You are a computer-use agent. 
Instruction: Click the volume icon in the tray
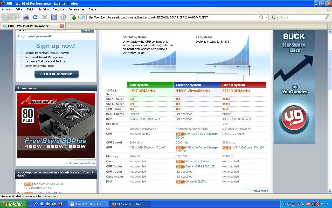[x=312, y=204]
